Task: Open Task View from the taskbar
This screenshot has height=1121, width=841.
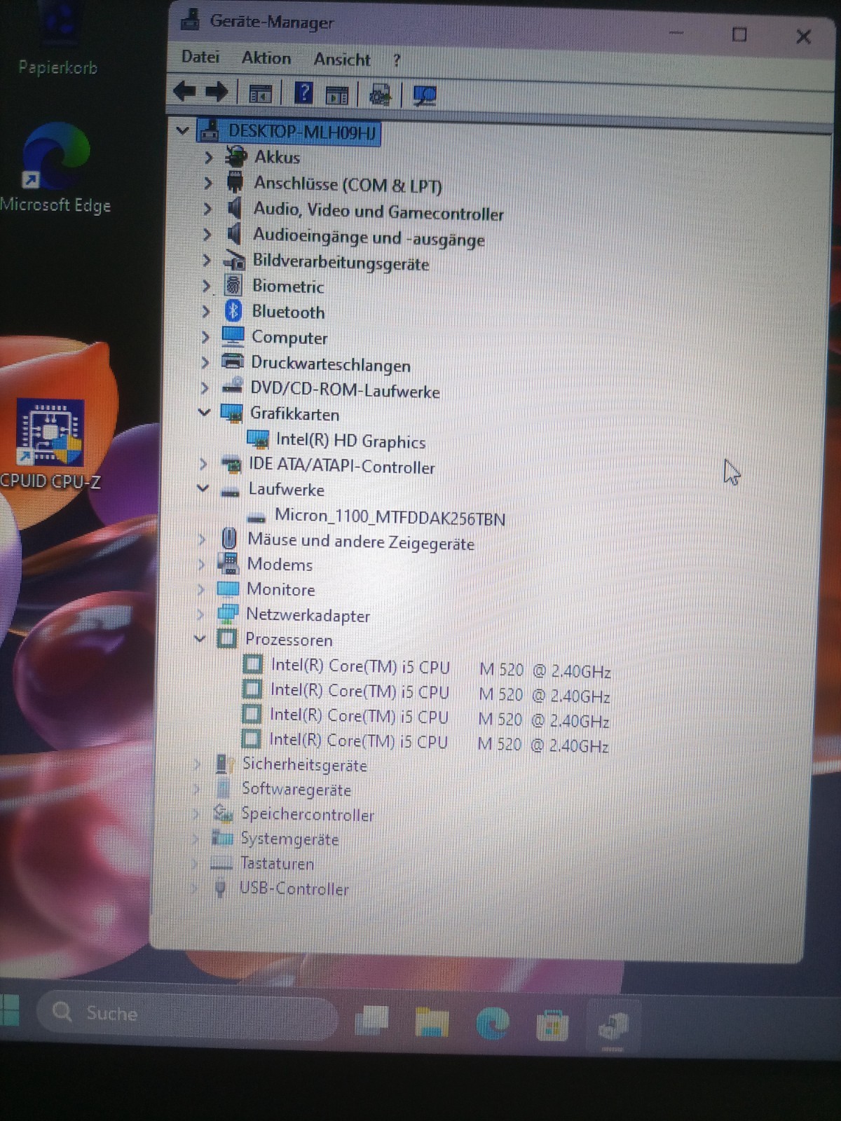Action: 371,1020
